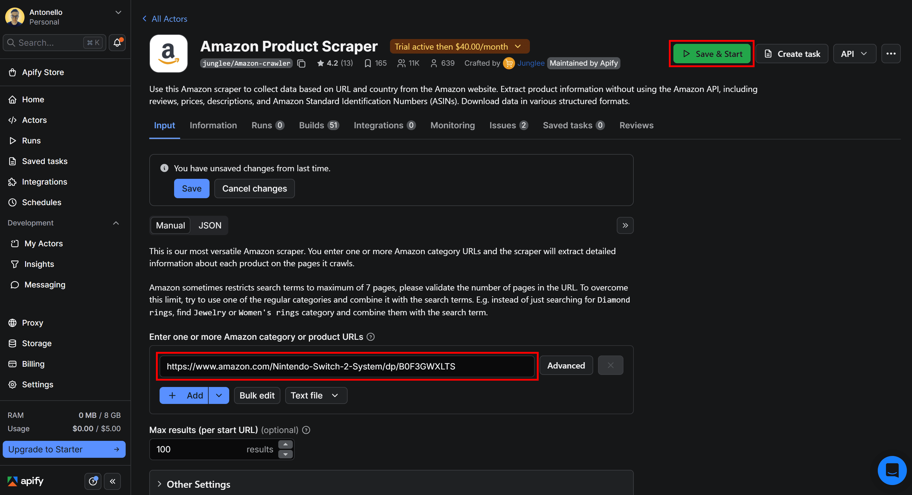
Task: Open the Monitoring tab
Action: tap(452, 125)
